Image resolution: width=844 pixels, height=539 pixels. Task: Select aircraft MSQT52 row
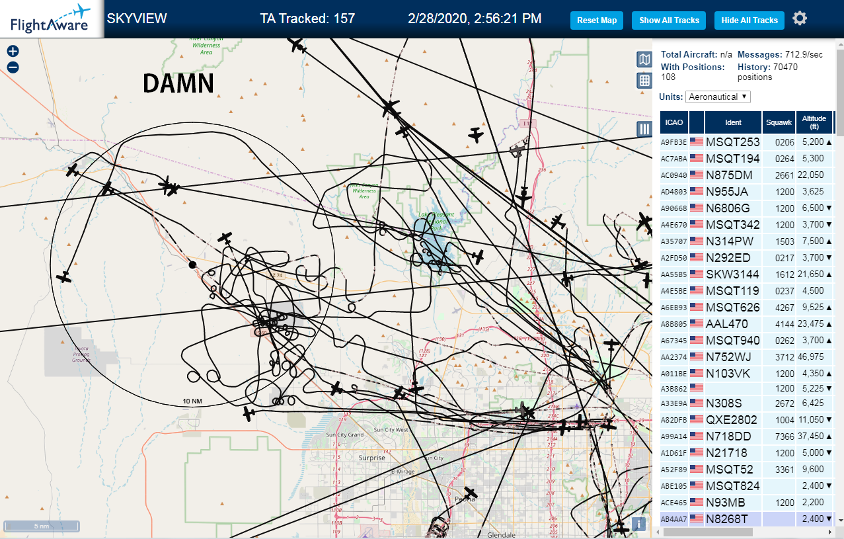[747, 469]
